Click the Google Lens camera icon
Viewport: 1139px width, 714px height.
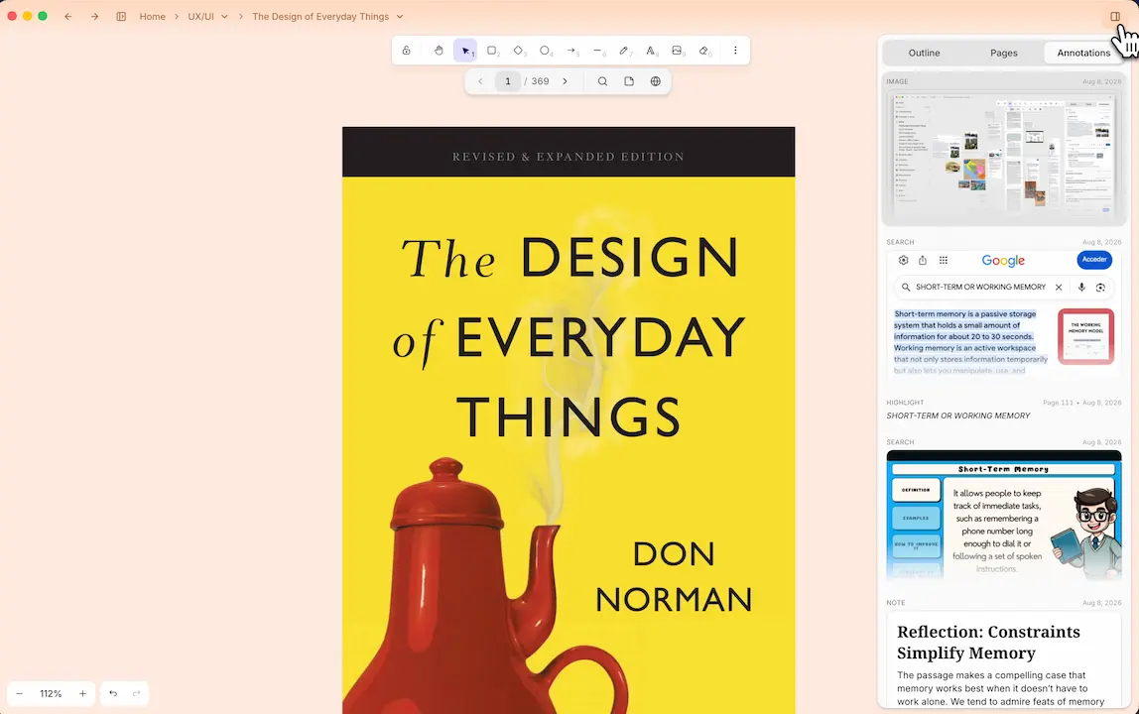point(1100,288)
